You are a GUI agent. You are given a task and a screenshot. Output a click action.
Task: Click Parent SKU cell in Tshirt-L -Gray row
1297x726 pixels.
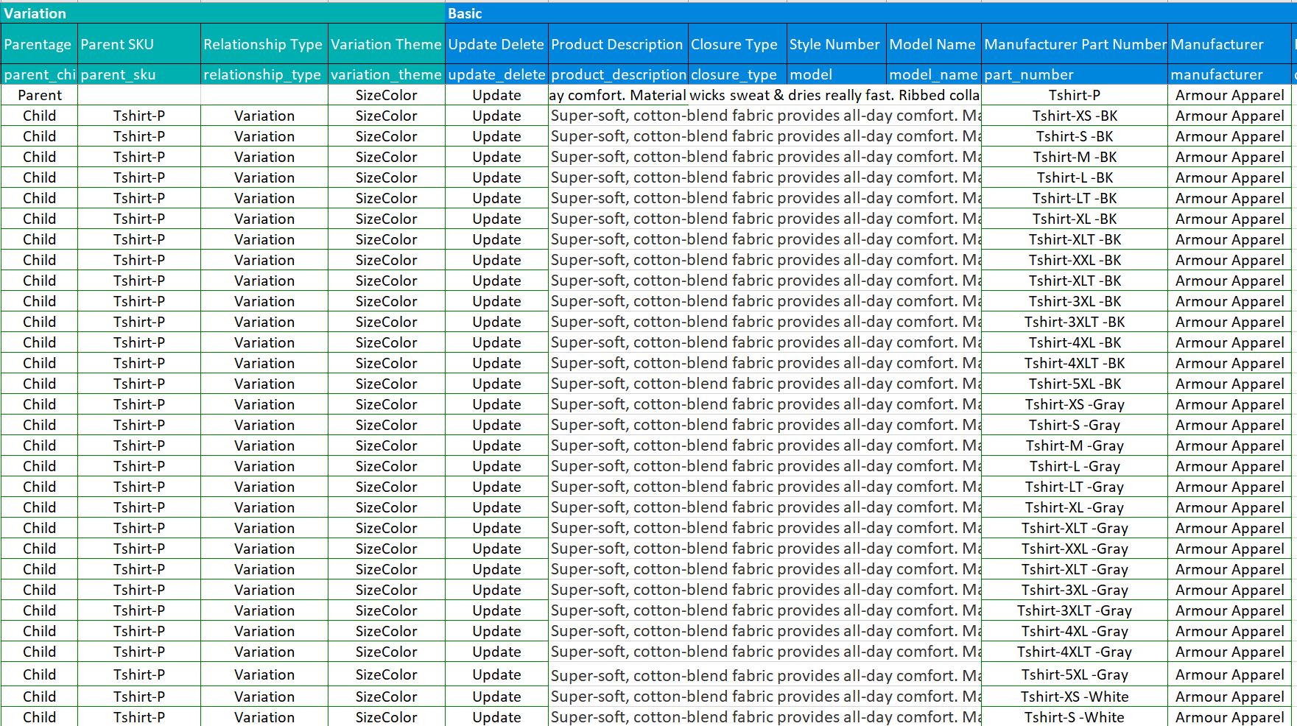point(139,466)
